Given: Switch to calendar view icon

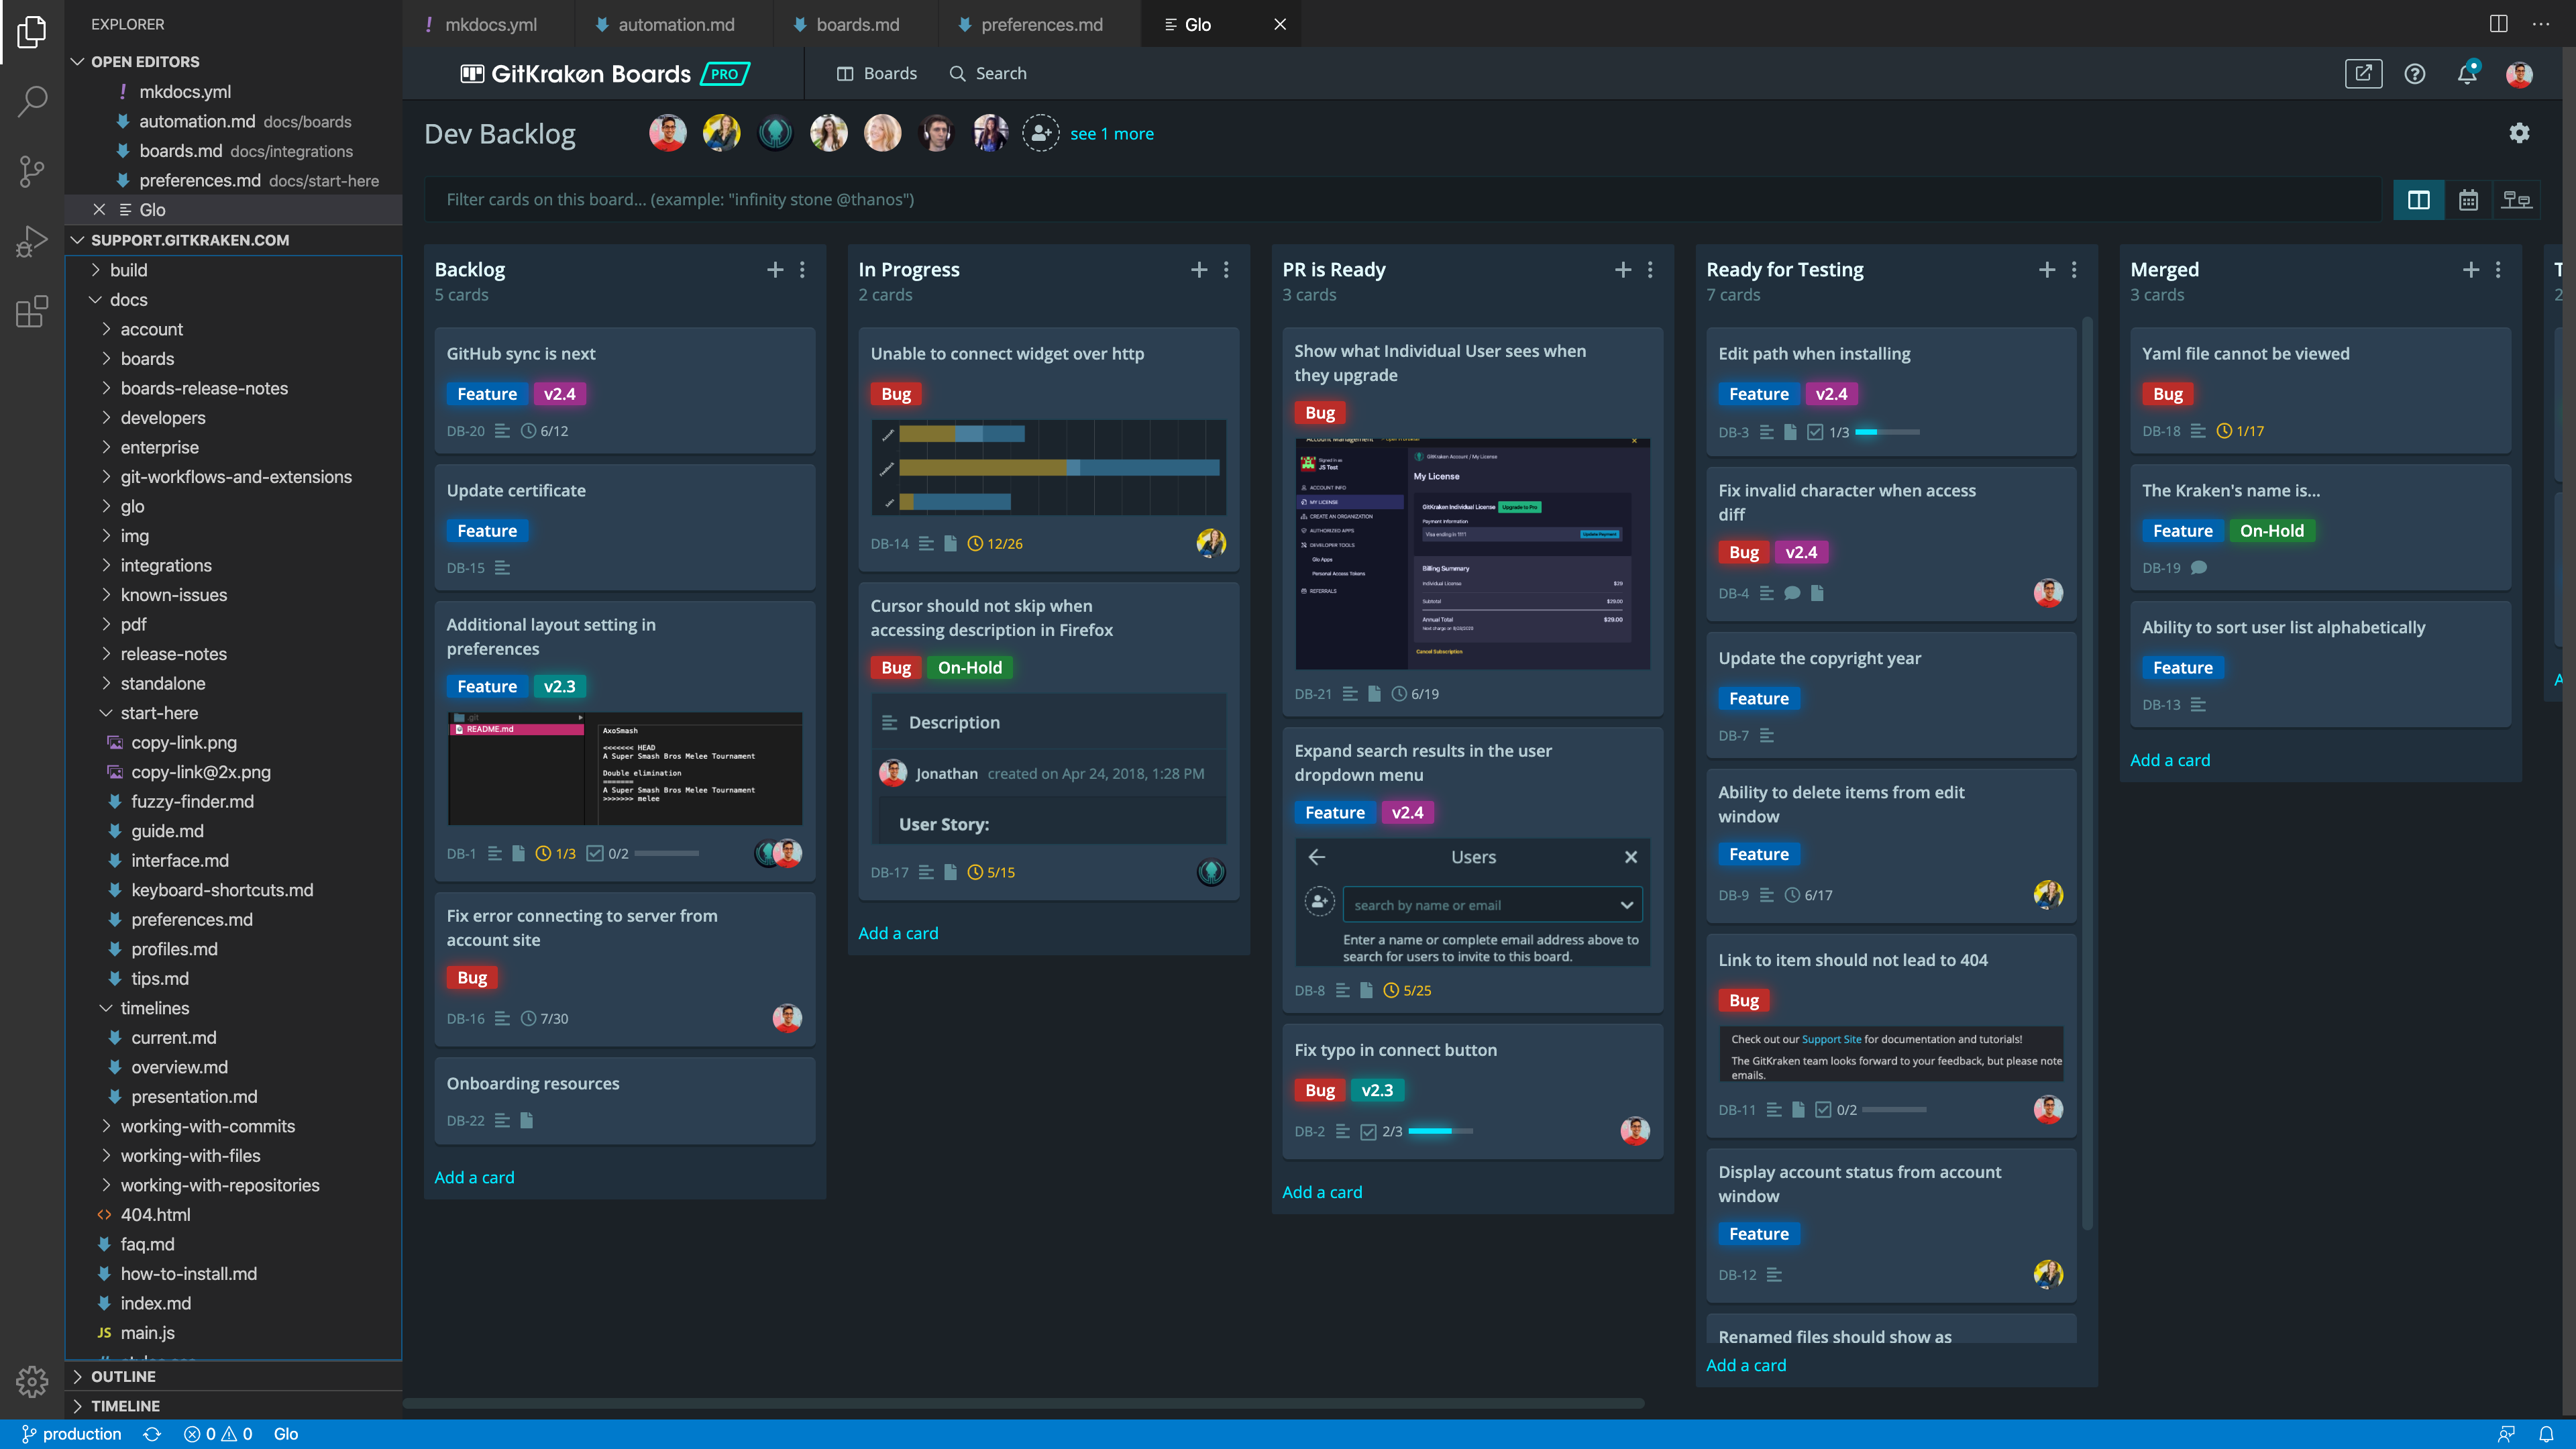Looking at the screenshot, I should coord(2468,200).
